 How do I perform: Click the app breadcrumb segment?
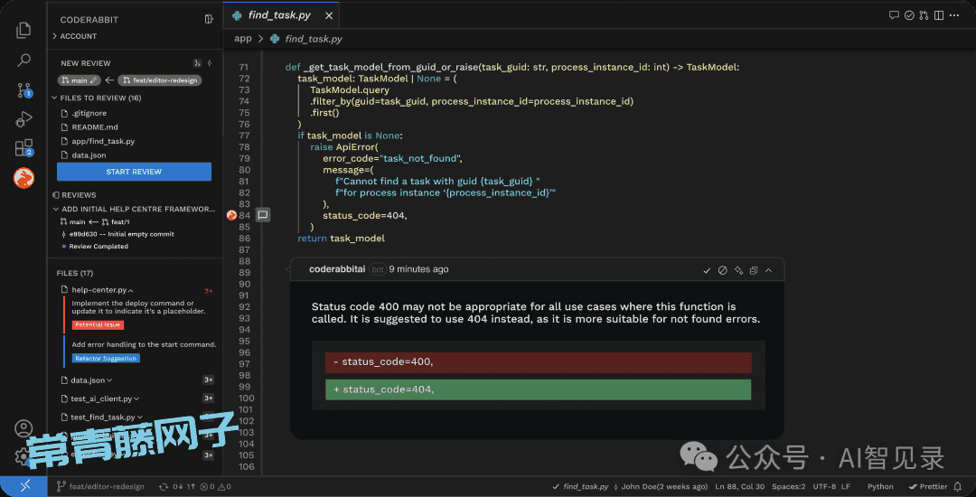point(243,39)
